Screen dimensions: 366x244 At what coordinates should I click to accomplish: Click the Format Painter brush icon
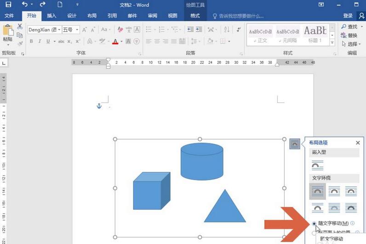point(20,44)
